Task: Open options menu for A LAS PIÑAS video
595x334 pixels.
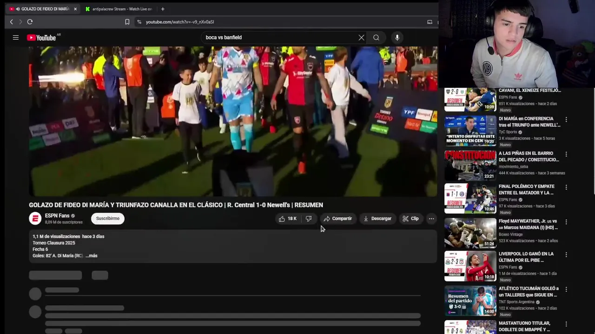Action: 566,154
